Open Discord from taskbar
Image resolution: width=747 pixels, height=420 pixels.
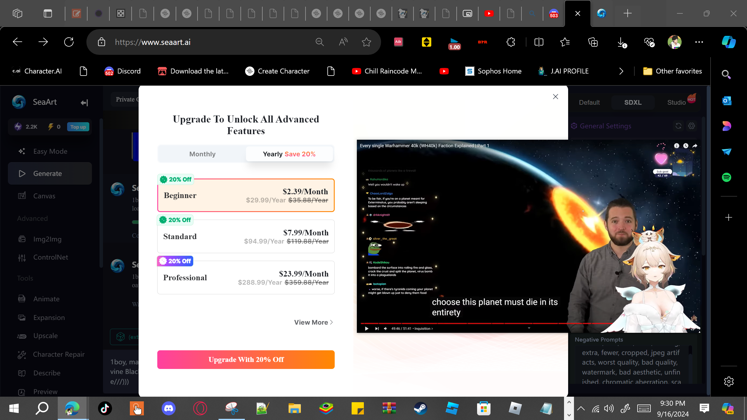169,408
